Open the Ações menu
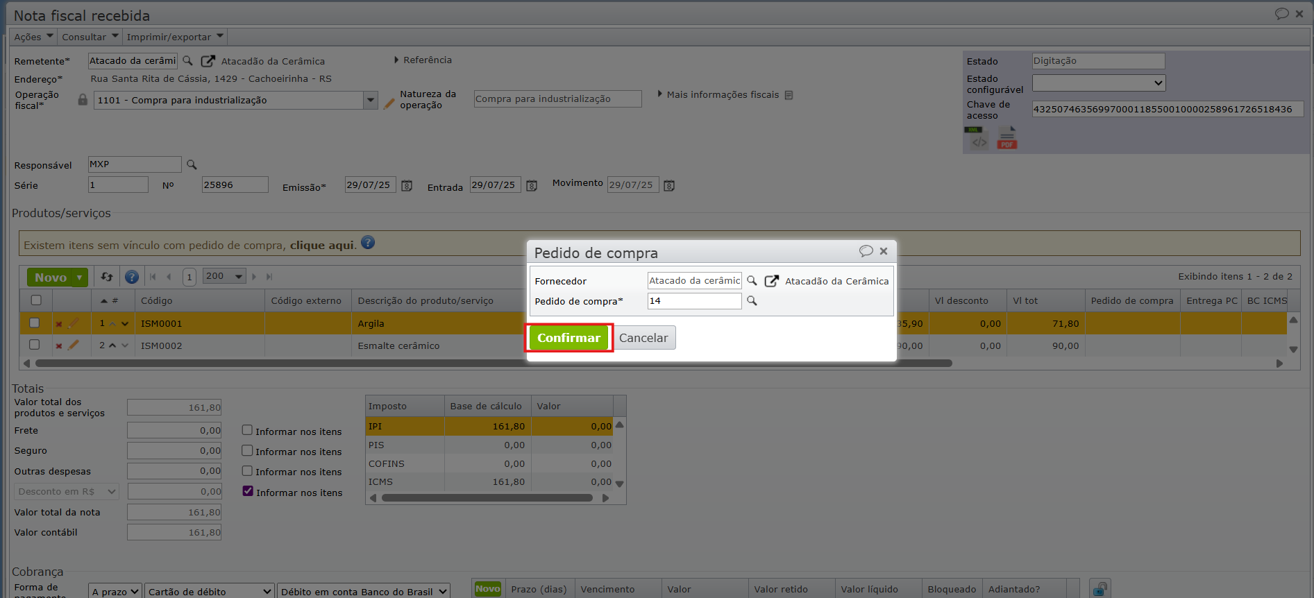The width and height of the screenshot is (1314, 598). (x=34, y=37)
